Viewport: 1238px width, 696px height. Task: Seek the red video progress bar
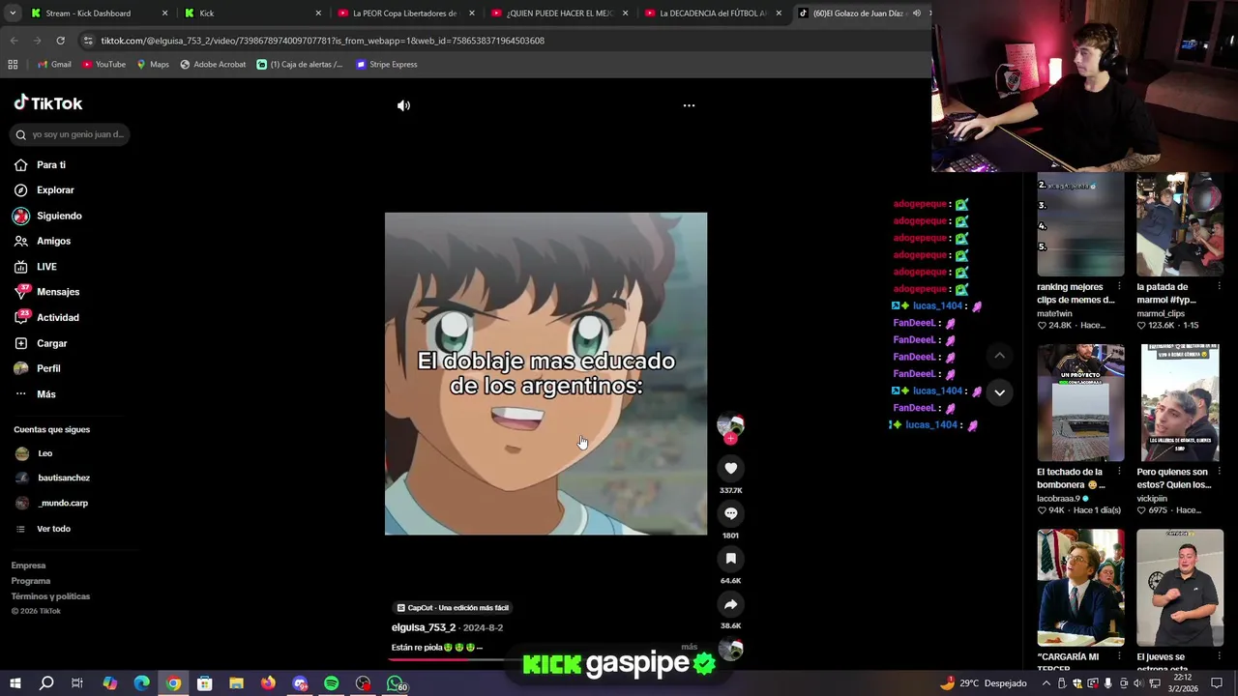(x=455, y=660)
